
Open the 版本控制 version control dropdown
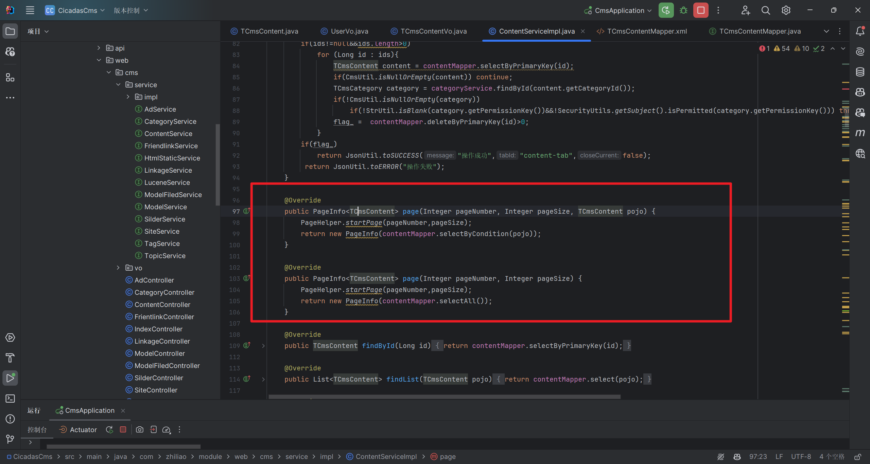point(131,11)
